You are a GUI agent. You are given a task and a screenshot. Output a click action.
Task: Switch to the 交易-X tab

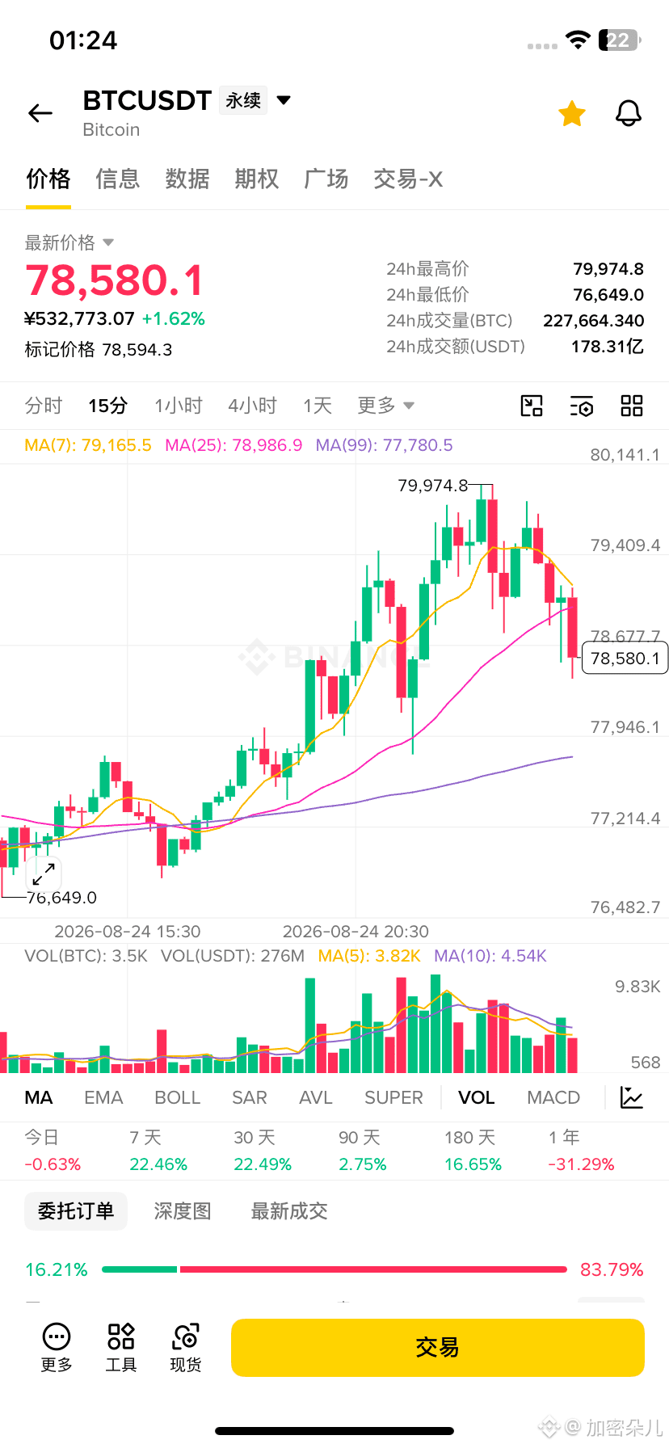[x=408, y=179]
